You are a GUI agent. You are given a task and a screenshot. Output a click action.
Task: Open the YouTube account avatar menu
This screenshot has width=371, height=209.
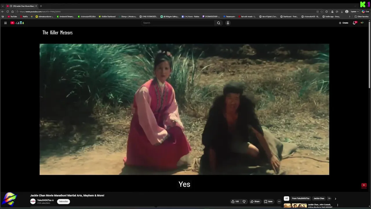[x=362, y=23]
